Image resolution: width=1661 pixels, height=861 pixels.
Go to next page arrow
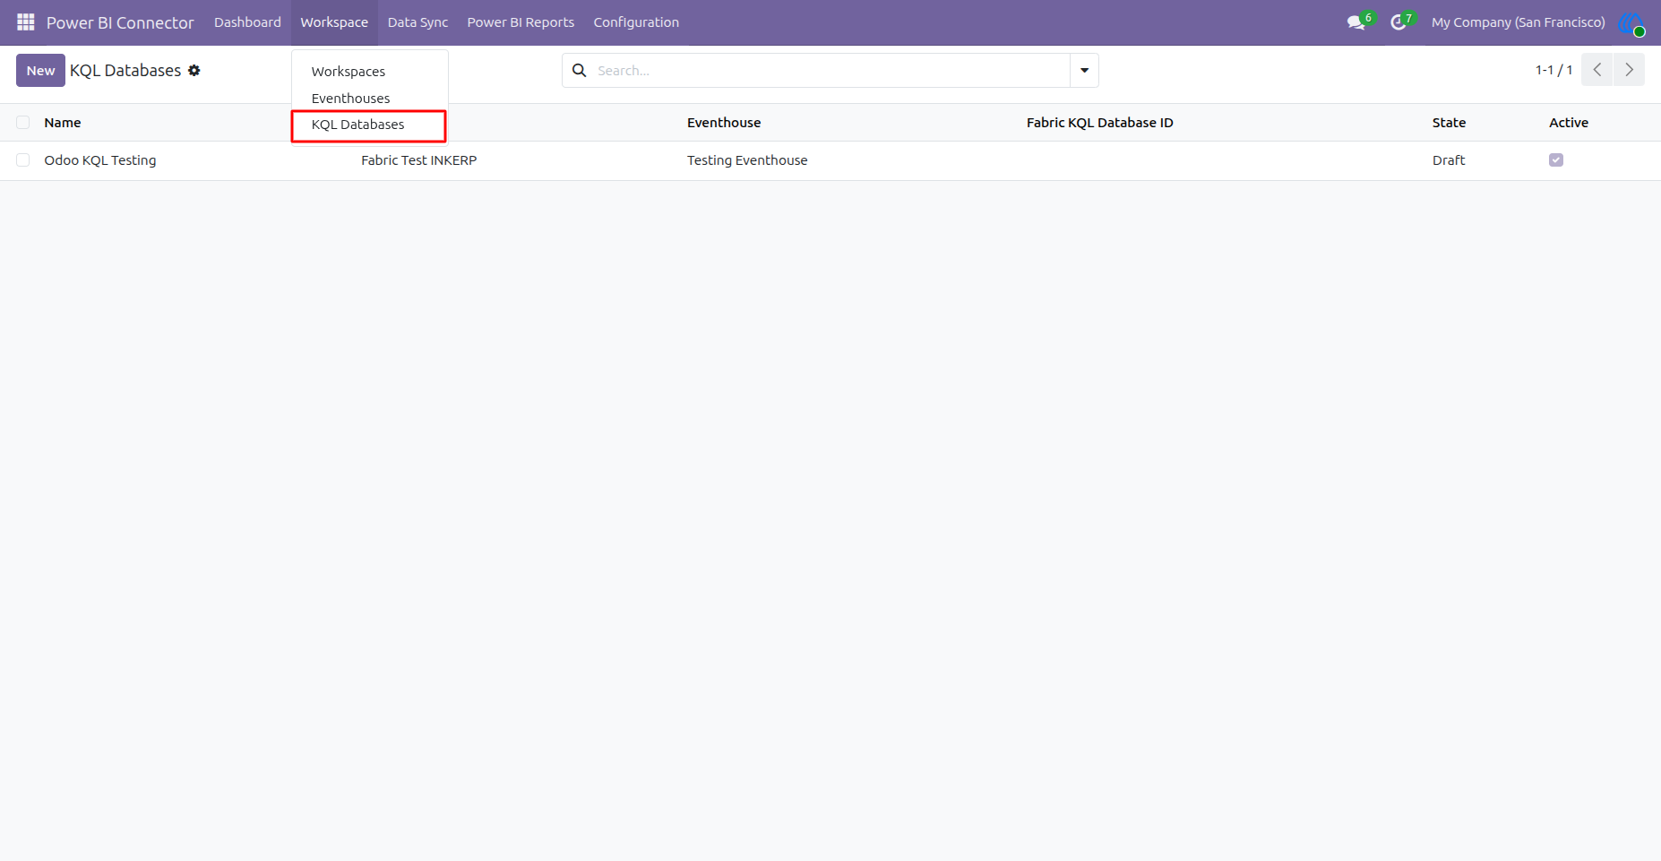pyautogui.click(x=1629, y=70)
